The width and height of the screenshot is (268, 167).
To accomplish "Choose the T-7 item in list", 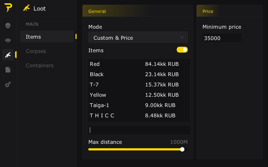I will click(139, 85).
